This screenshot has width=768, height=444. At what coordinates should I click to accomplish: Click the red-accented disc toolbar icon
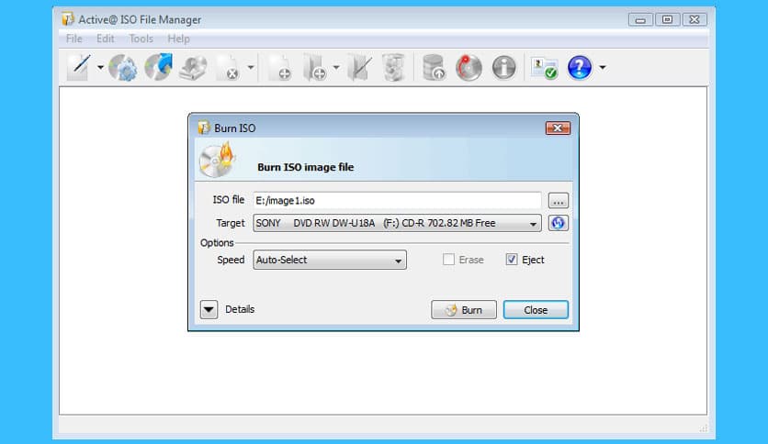469,68
